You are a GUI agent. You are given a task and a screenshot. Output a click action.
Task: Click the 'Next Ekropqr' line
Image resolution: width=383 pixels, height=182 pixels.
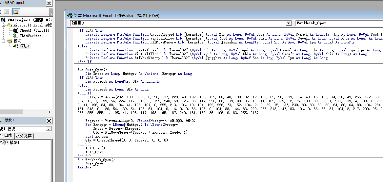click(97, 136)
